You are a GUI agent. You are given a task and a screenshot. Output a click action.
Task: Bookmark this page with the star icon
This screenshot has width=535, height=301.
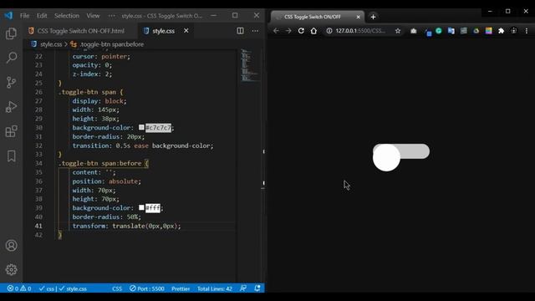coord(398,31)
